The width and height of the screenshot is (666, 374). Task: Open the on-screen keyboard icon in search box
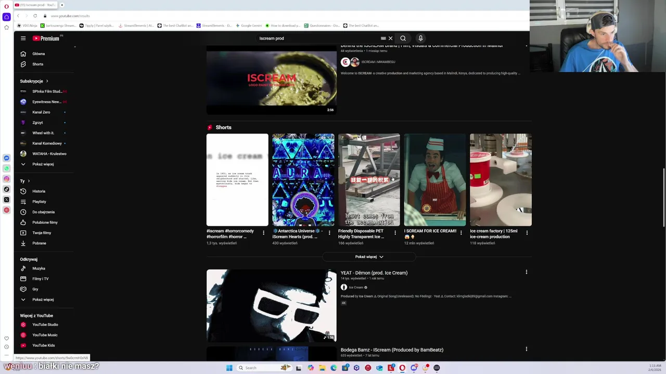pyautogui.click(x=383, y=38)
